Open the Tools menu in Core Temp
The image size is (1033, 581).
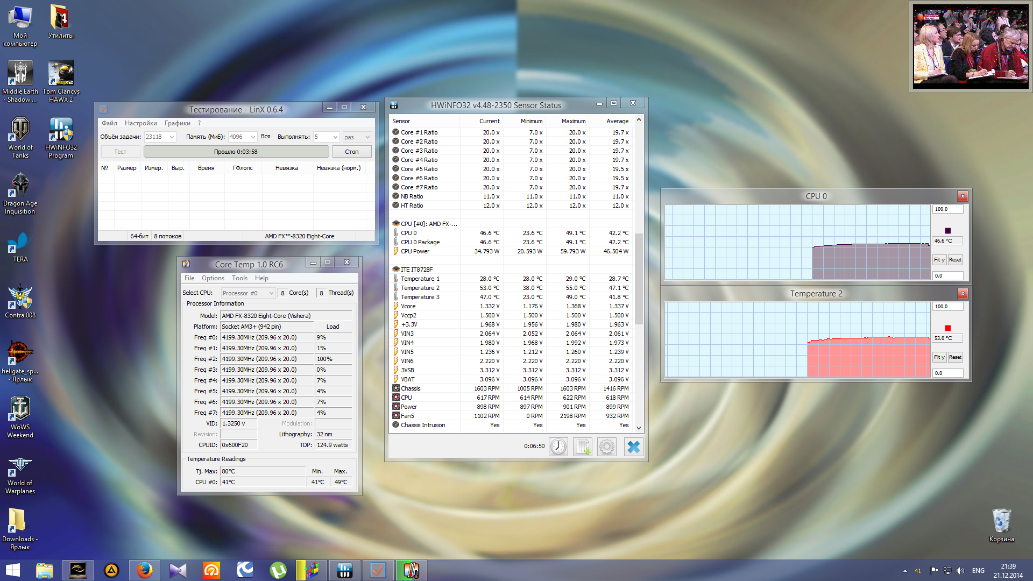239,278
